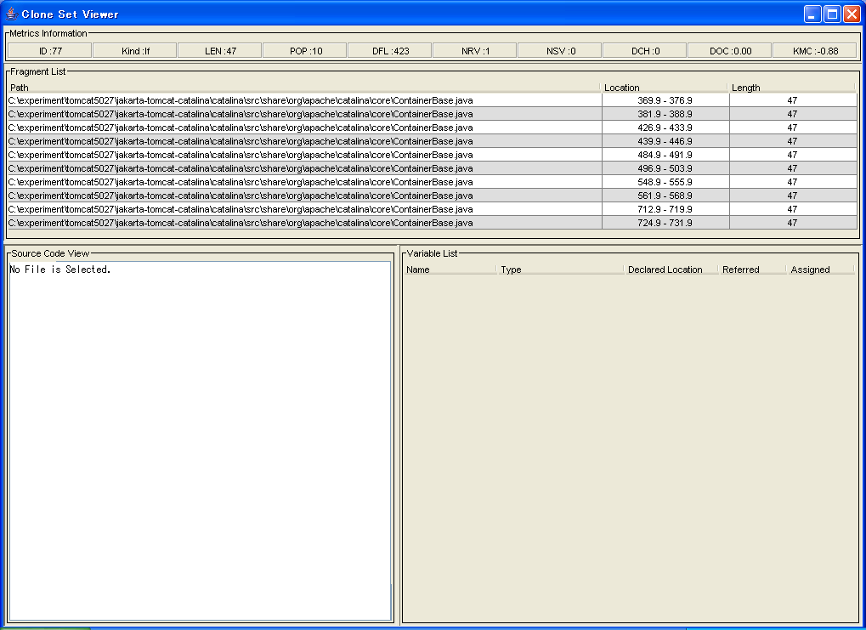Click the Length column header
866x630 pixels.
[x=791, y=88]
